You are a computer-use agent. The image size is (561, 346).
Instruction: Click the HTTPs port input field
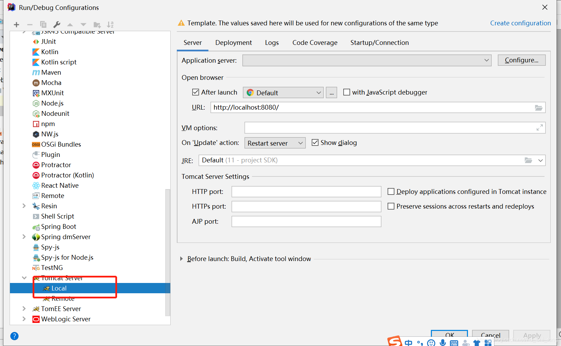pyautogui.click(x=306, y=207)
